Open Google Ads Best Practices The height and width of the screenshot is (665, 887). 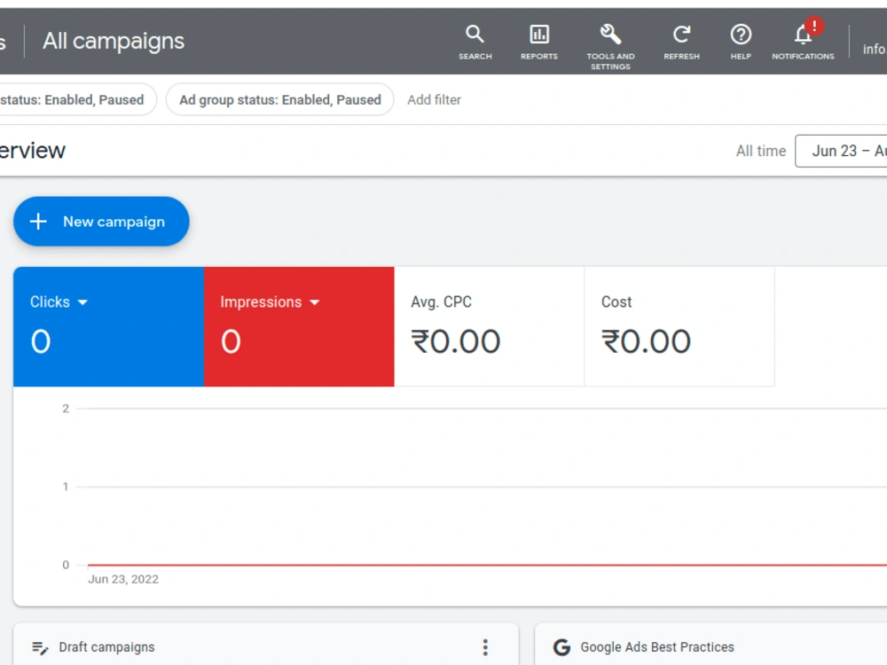[658, 646]
